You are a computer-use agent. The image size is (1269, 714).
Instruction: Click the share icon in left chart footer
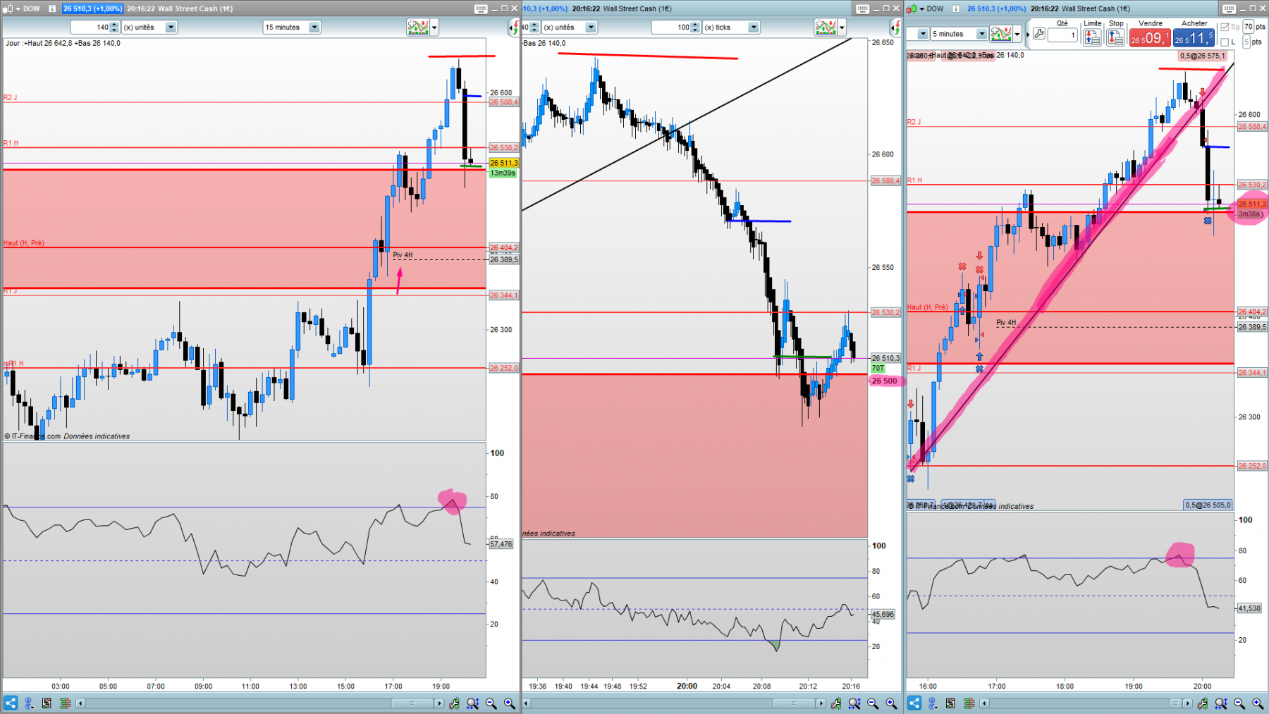click(11, 703)
